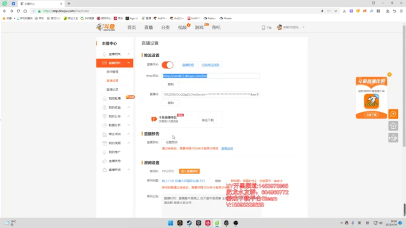Toggle the 直播开关 live switch
Screen dimensions: 406x228
click(x=167, y=65)
